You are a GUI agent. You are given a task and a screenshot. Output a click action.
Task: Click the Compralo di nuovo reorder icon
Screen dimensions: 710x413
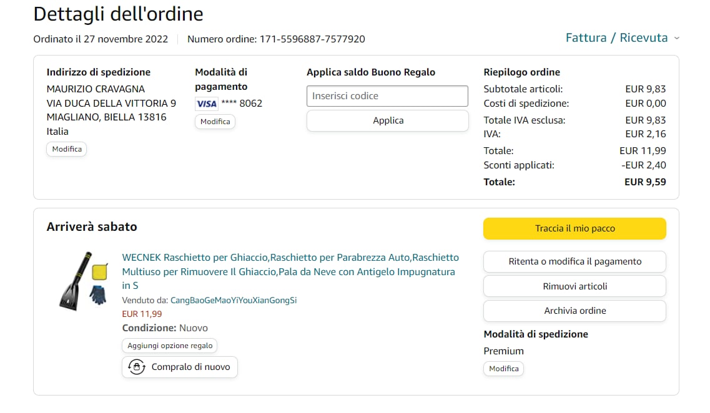click(x=136, y=367)
